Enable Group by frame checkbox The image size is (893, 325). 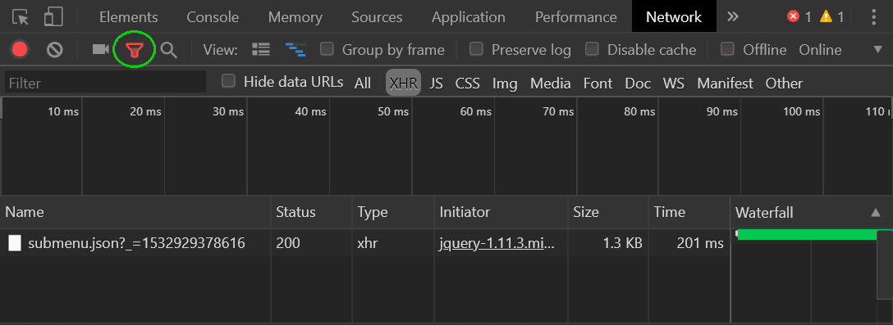click(327, 49)
